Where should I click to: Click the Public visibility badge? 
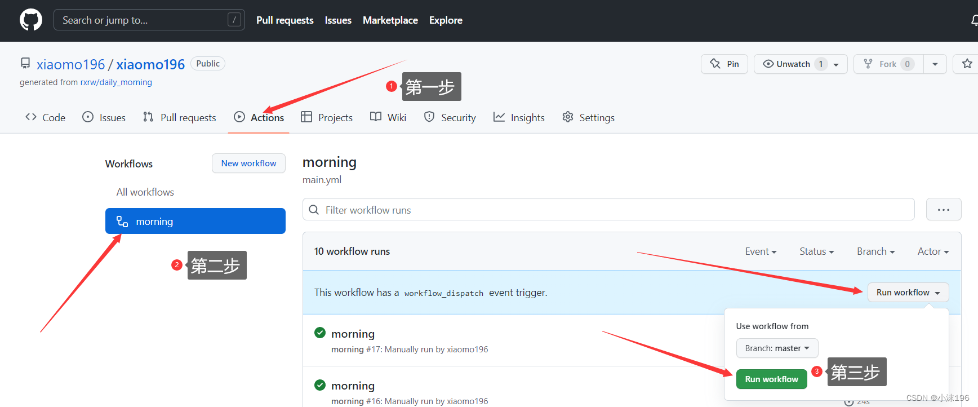tap(208, 64)
